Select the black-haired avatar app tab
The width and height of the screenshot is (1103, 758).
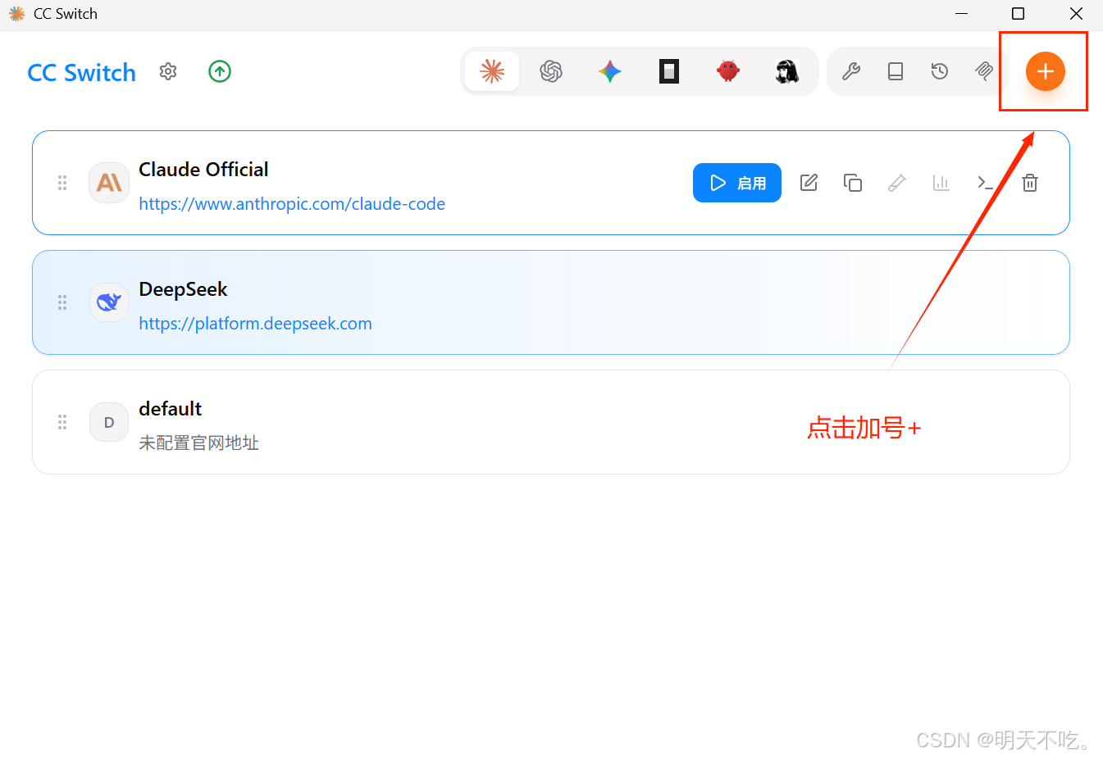coord(787,71)
